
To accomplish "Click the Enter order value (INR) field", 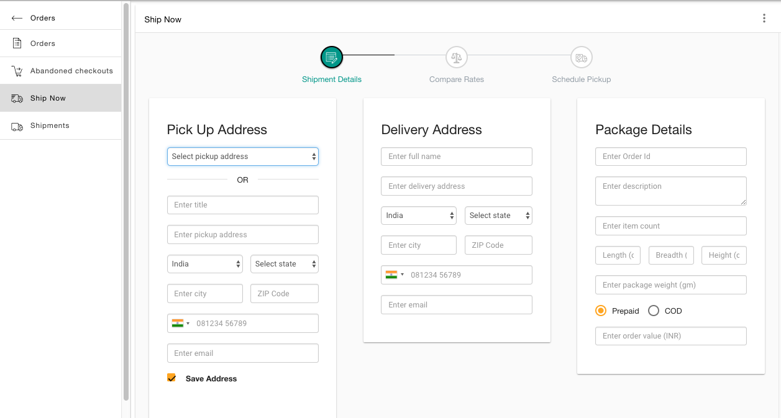I will pos(671,336).
